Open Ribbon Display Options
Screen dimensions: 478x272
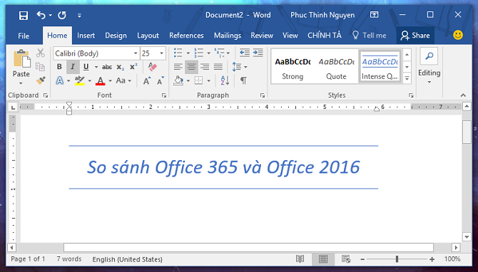click(375, 15)
